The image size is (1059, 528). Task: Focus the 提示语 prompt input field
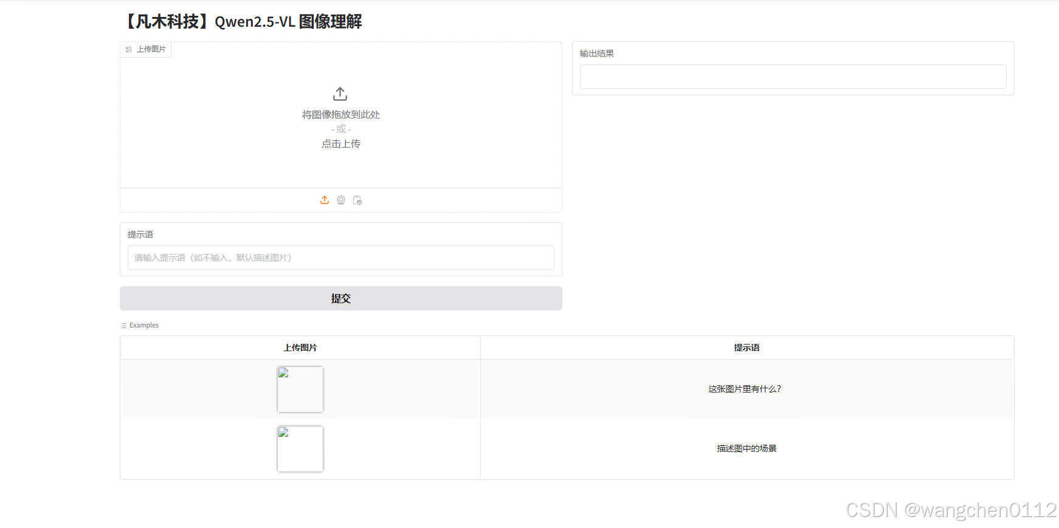(x=341, y=258)
